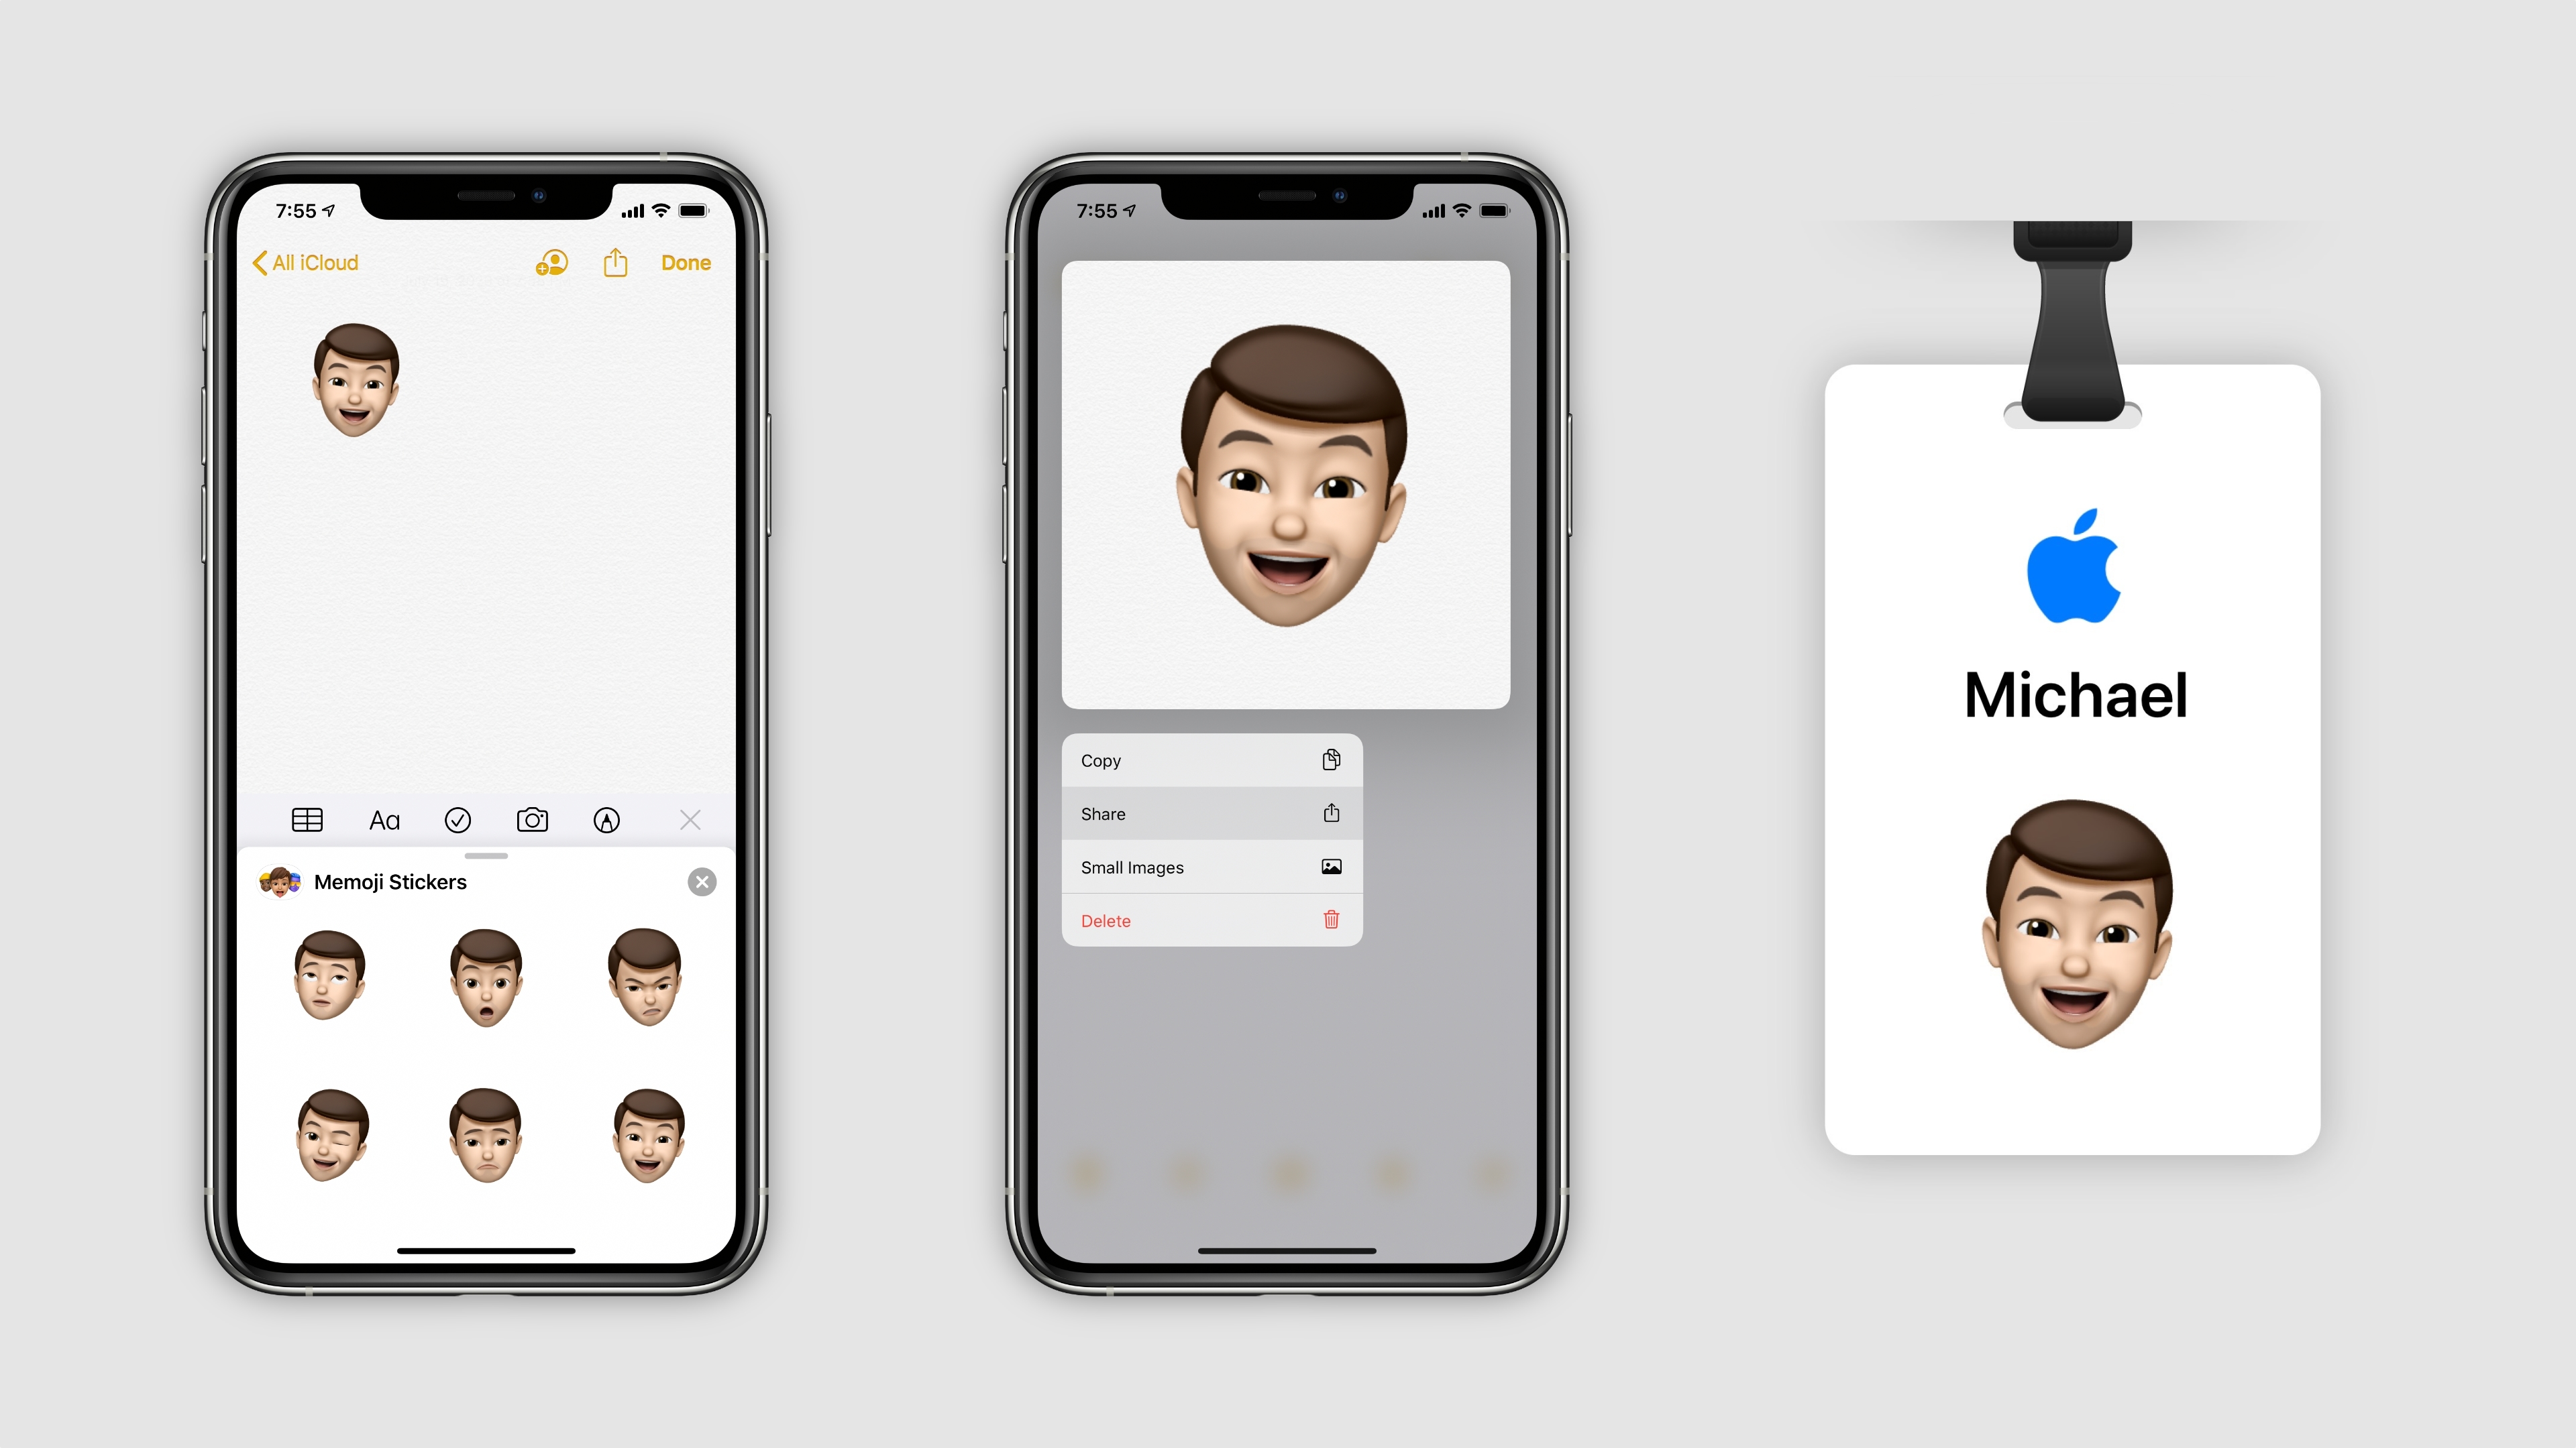
Task: Tap the camera icon in toolbar
Action: [x=531, y=819]
